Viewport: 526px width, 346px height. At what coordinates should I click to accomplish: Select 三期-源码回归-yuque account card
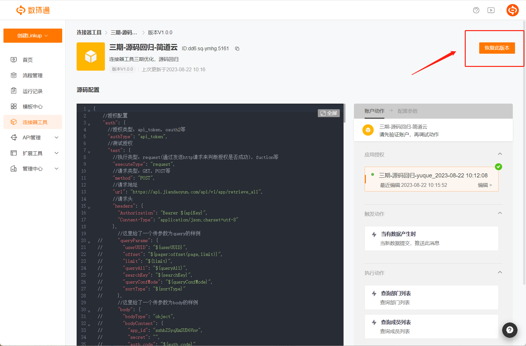431,179
